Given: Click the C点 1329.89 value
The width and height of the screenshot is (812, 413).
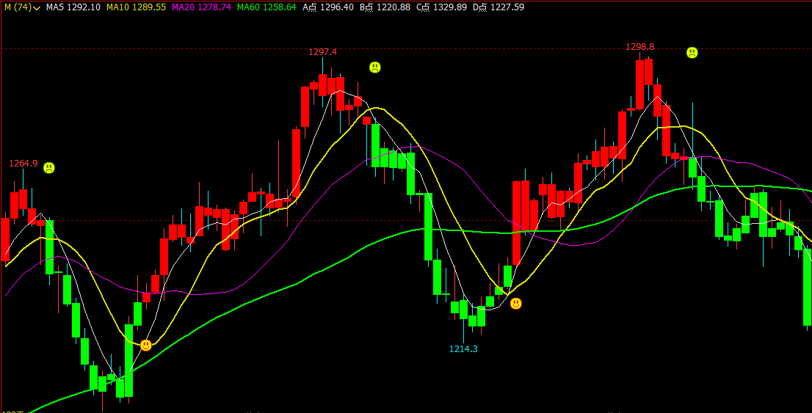Looking at the screenshot, I should click(441, 7).
